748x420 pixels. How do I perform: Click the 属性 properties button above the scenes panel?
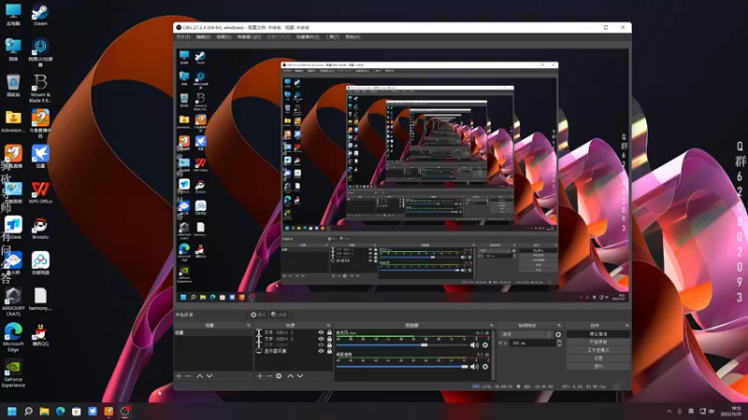coord(258,315)
